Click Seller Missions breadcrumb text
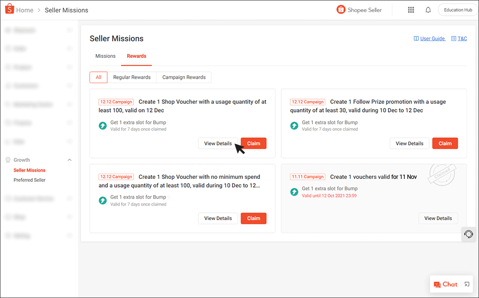This screenshot has width=479, height=298. 66,10
